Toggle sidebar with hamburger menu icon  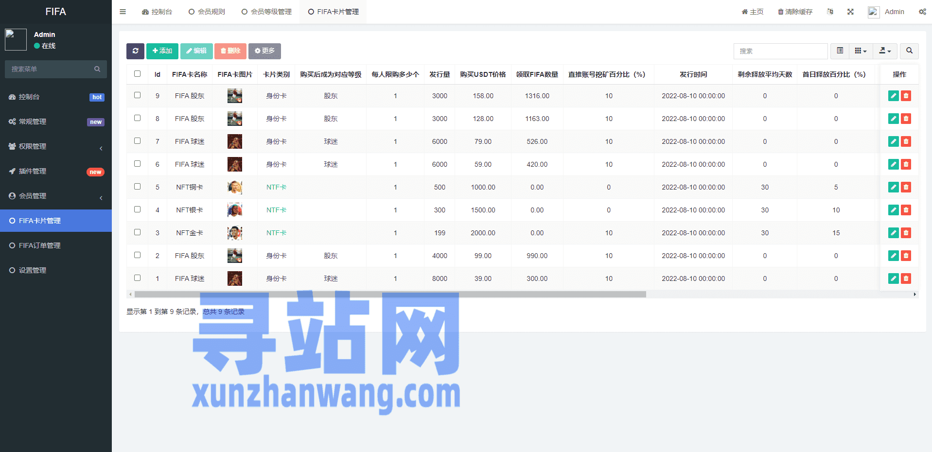click(x=123, y=12)
